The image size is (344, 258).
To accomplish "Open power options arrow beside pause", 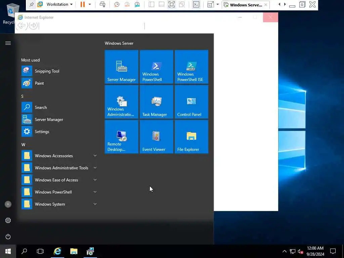I will [90, 4].
